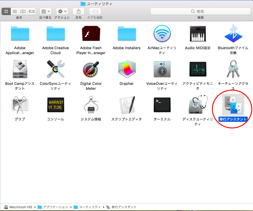This screenshot has width=253, height=211.
Task: Open the Terminal (ターミナル) app icon
Action: (162, 105)
